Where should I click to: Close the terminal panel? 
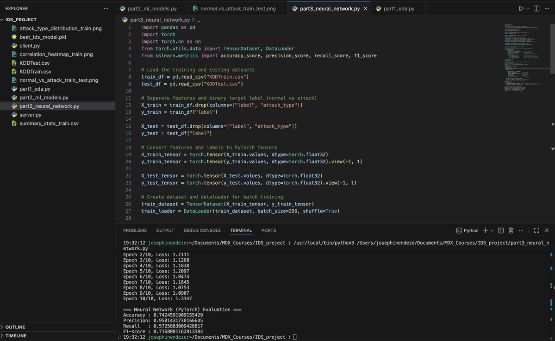click(x=547, y=230)
